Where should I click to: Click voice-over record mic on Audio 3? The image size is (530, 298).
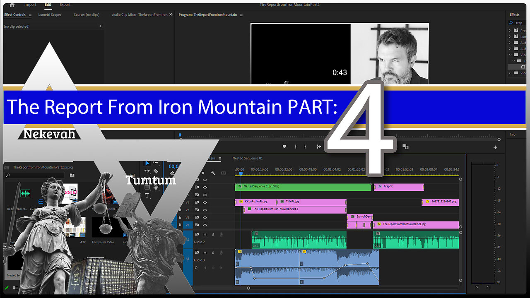221,252
